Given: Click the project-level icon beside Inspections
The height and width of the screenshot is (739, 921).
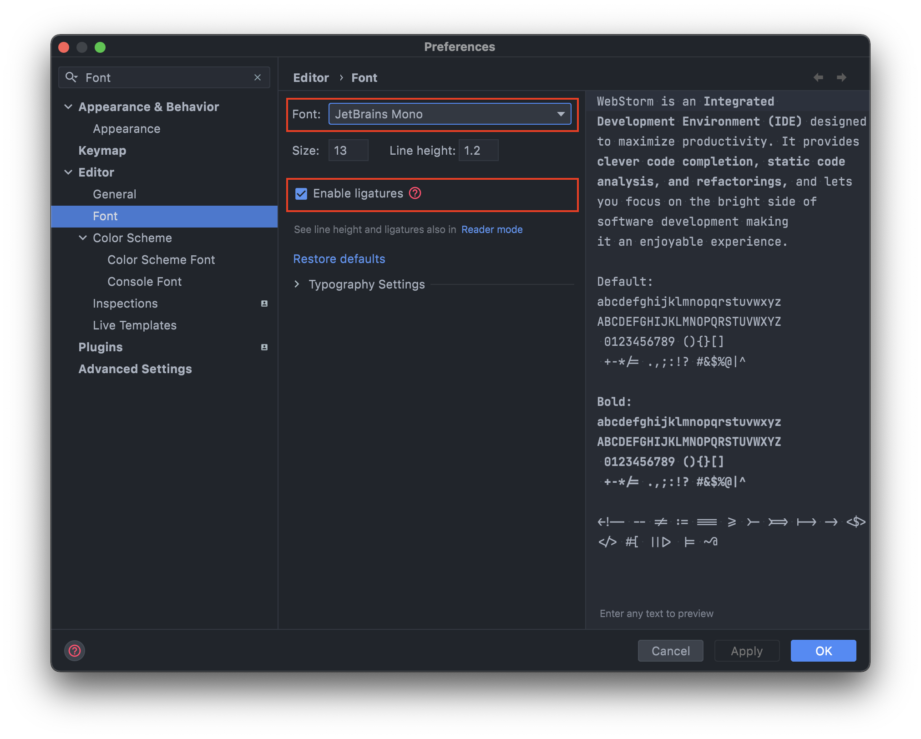Looking at the screenshot, I should [264, 304].
